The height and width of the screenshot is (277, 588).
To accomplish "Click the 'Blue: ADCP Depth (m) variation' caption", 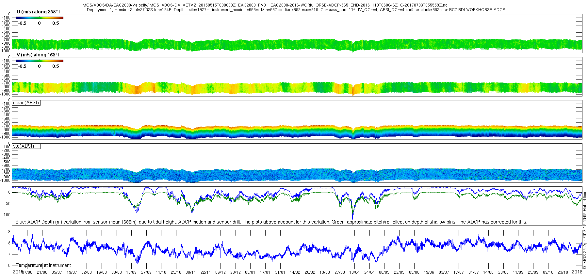I will point(271,222).
